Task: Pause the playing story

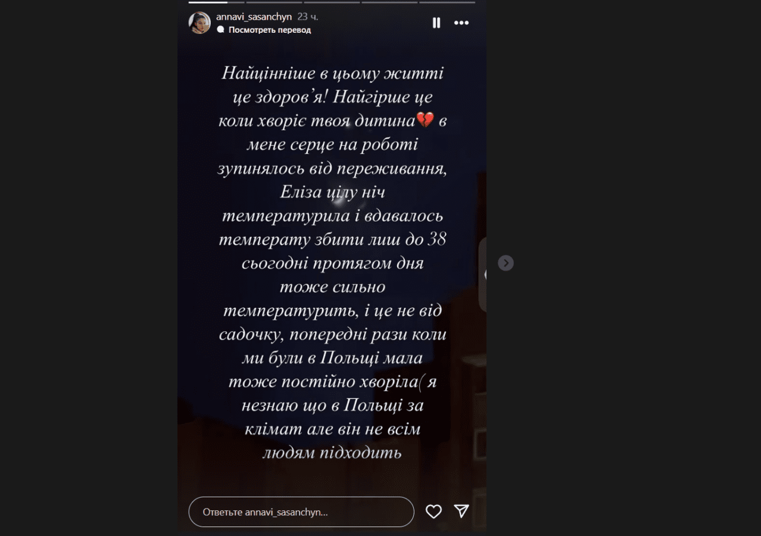Action: click(436, 23)
